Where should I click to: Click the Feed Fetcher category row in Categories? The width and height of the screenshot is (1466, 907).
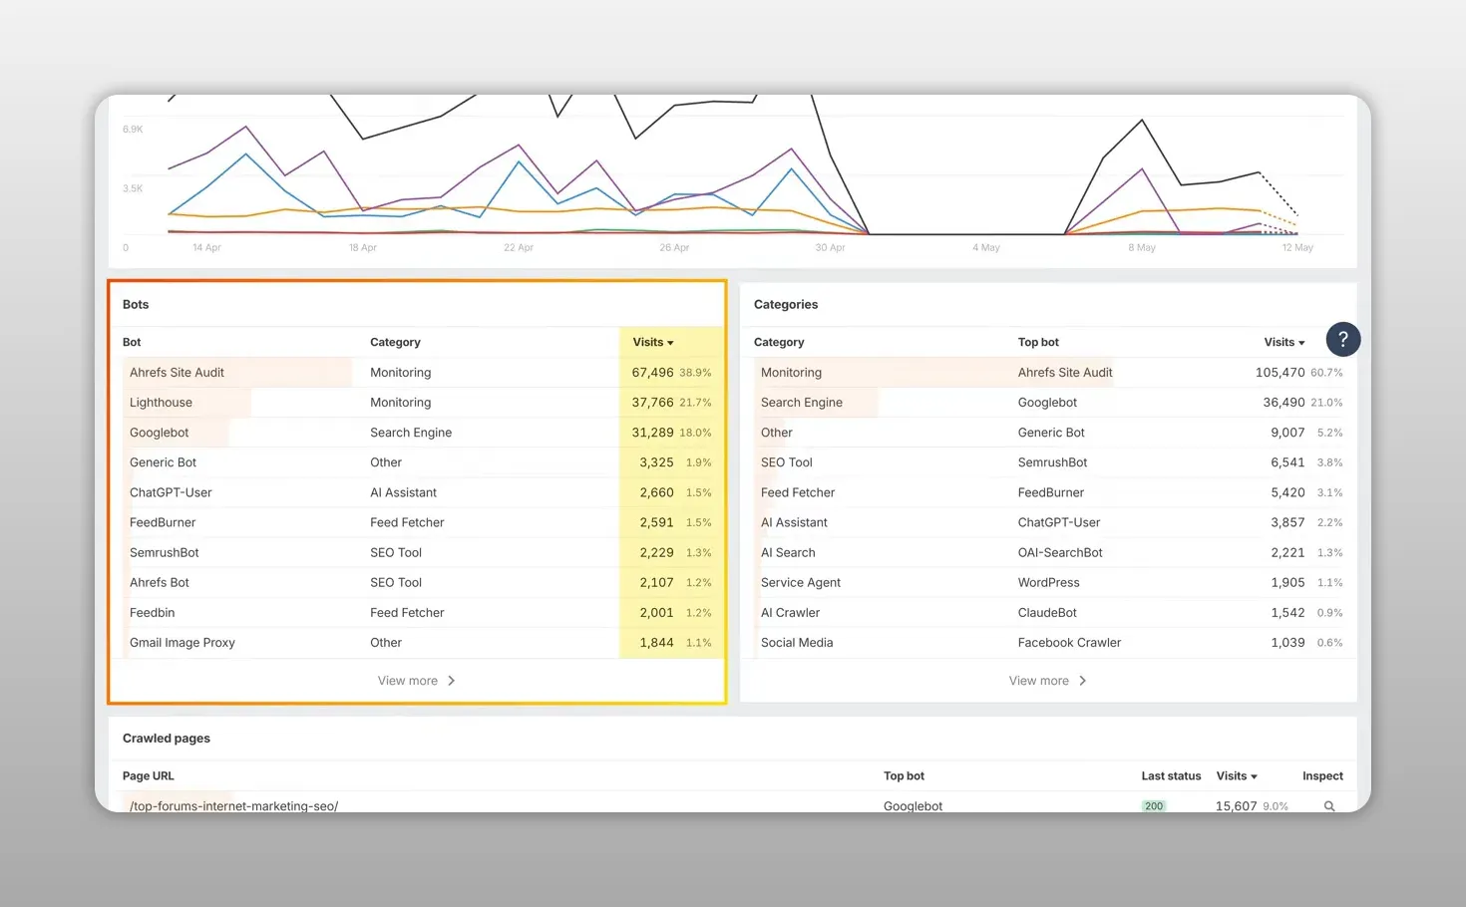click(1048, 492)
